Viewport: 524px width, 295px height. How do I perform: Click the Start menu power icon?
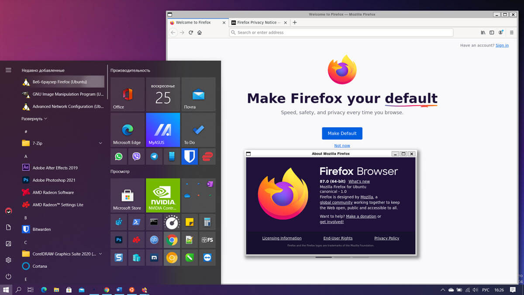[x=8, y=277]
